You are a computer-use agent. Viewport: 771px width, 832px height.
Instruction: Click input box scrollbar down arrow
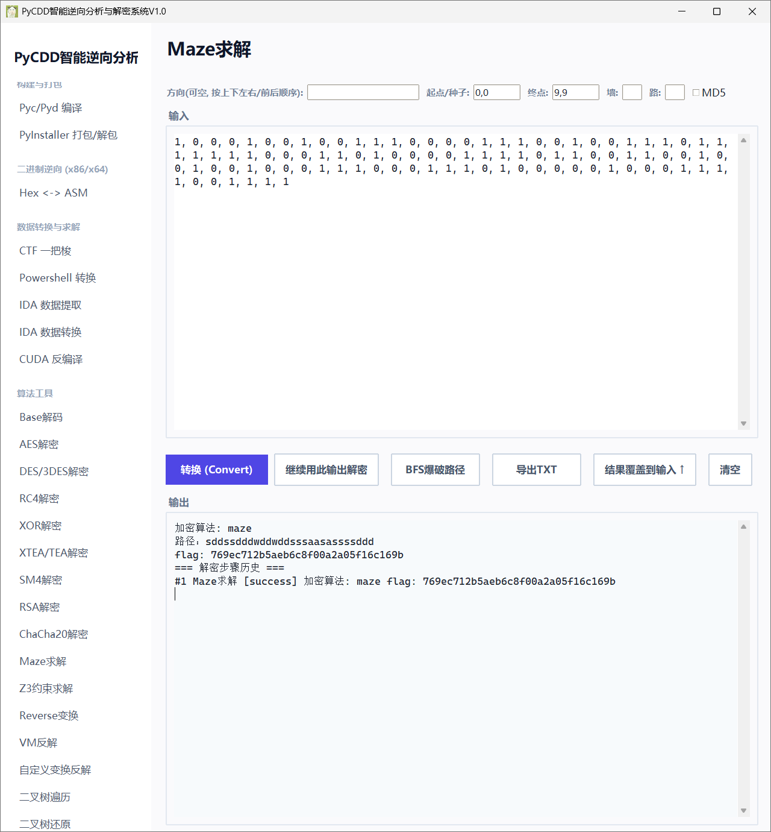(x=743, y=423)
